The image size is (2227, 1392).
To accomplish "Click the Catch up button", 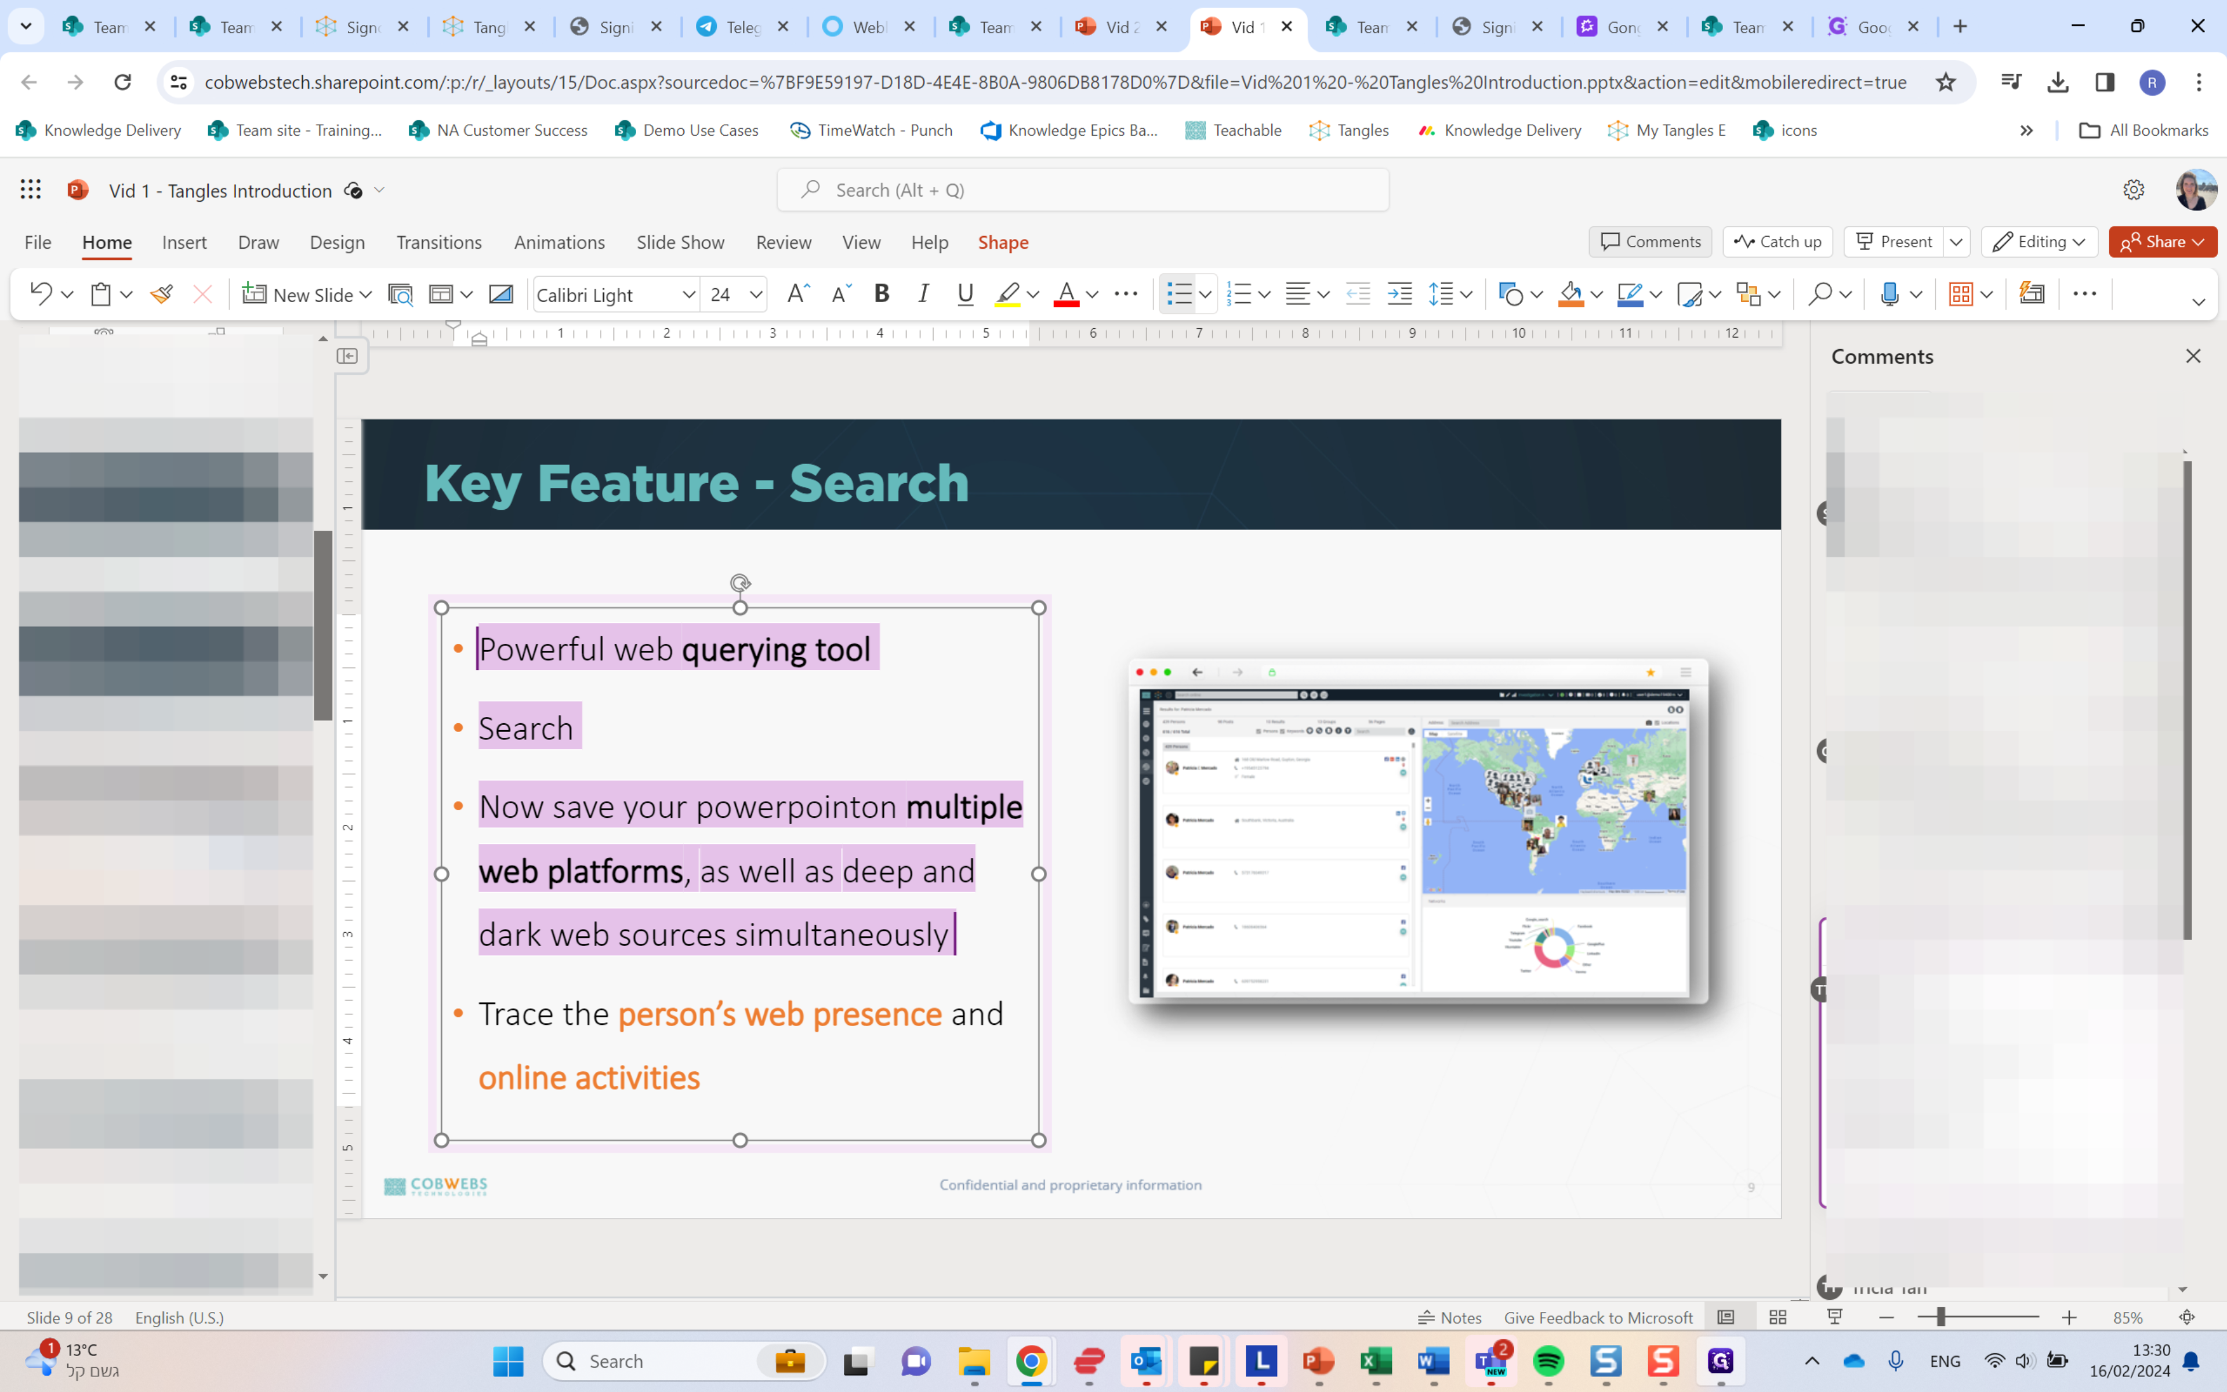I will click(1777, 242).
